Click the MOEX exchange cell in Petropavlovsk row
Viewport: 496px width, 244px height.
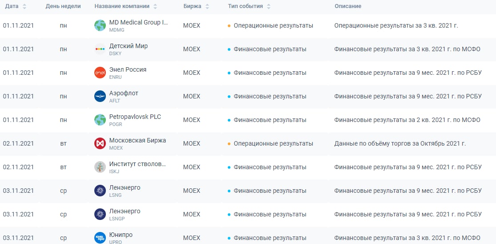(x=192, y=120)
